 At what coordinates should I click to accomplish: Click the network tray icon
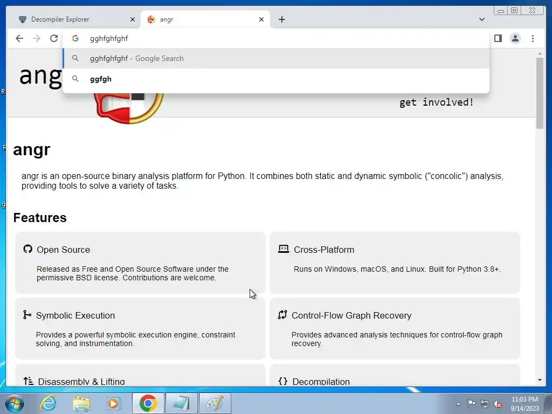click(x=485, y=404)
